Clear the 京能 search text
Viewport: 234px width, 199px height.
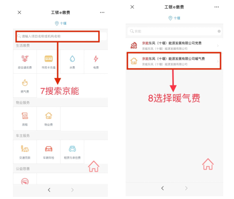219,31
